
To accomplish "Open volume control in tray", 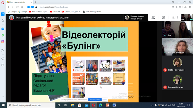I will pyautogui.click(x=170, y=105).
